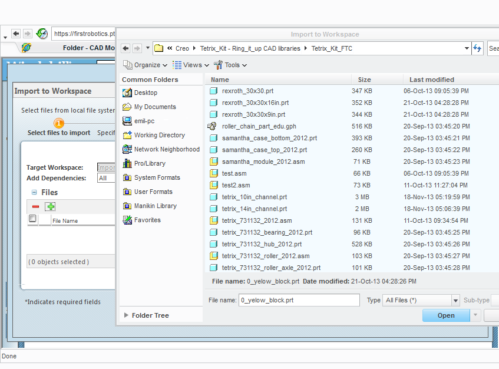Open the All Files type dropdown

coord(455,300)
